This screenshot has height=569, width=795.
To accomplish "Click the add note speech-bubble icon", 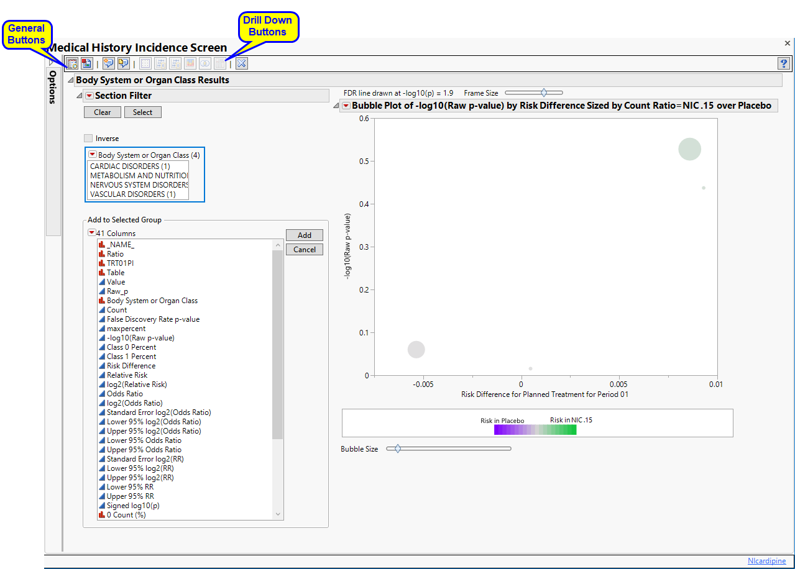I will (x=109, y=63).
